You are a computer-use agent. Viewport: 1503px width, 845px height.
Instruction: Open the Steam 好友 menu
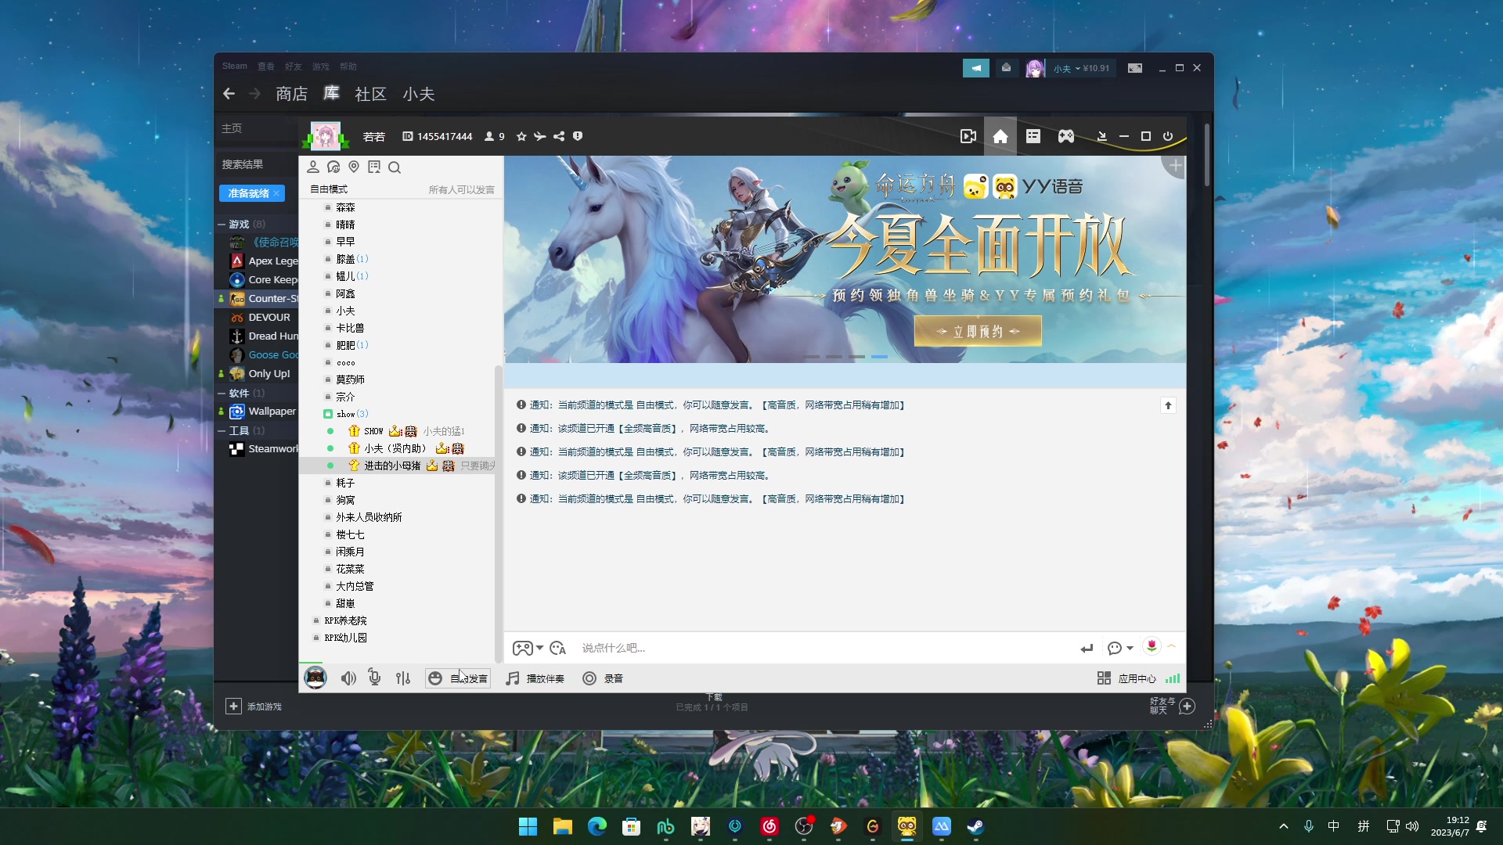(x=294, y=67)
